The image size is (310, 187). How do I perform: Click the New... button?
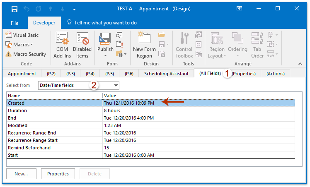(x=21, y=174)
